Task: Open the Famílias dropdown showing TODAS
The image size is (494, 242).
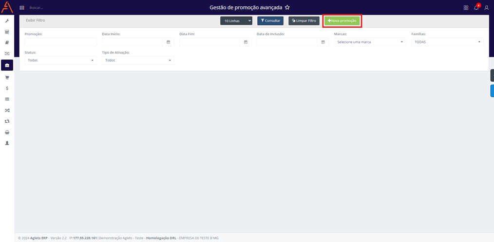Action: [x=447, y=42]
